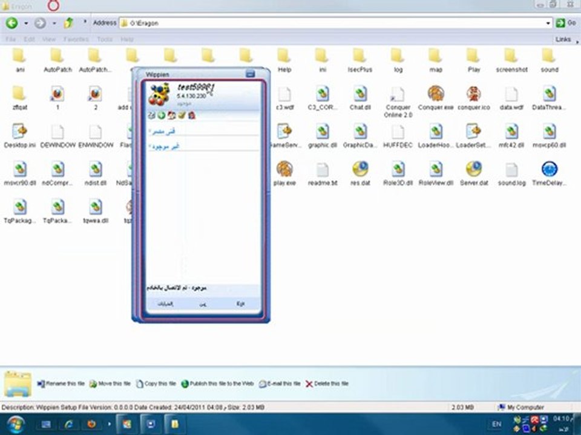Click My Computer zone in status bar

[x=521, y=407]
